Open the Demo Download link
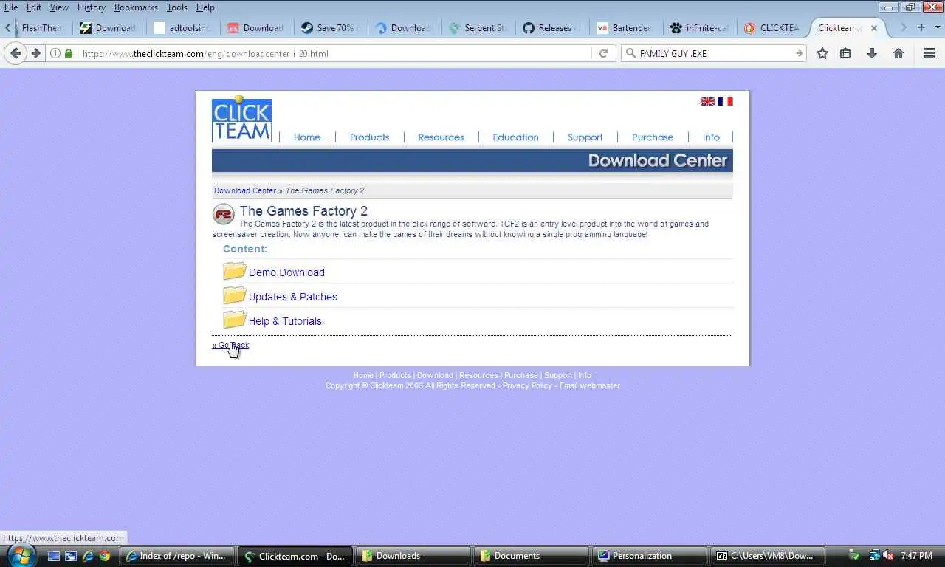Screen dimensions: 945x567 click(x=286, y=272)
